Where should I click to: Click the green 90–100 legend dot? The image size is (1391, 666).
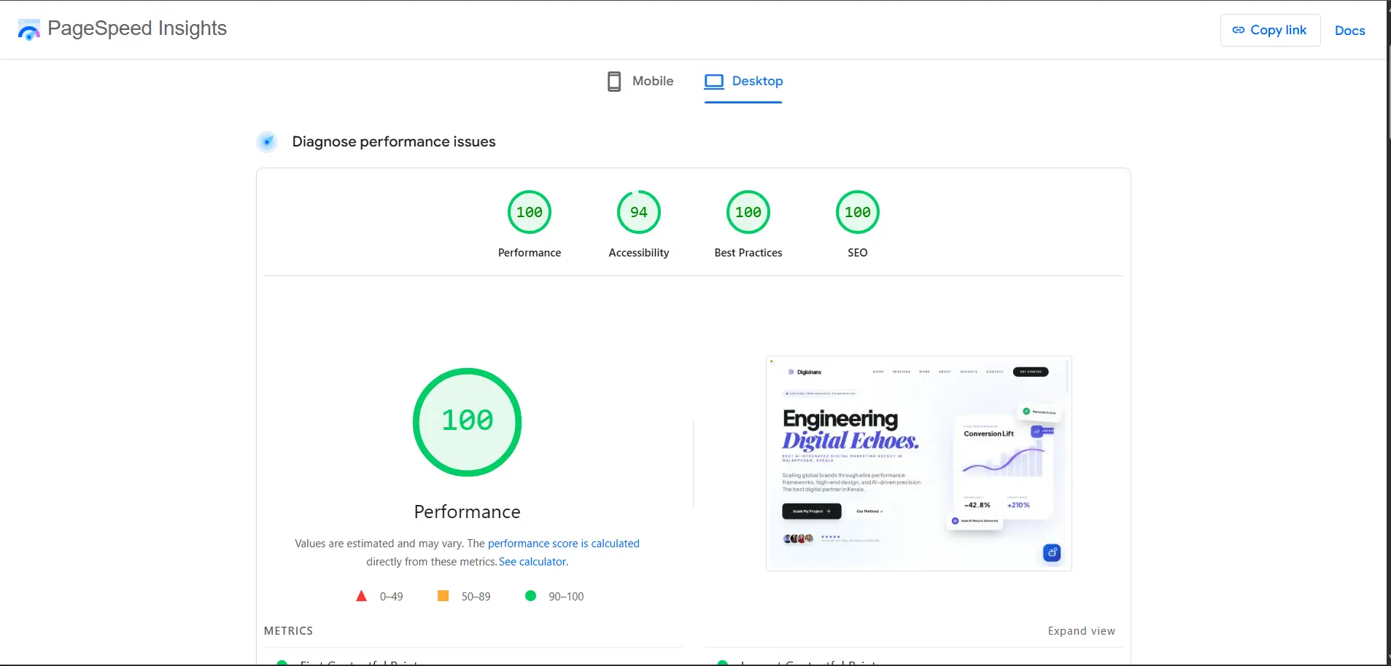[532, 596]
